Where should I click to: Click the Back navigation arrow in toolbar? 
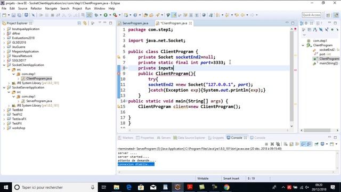pyautogui.click(x=242, y=15)
